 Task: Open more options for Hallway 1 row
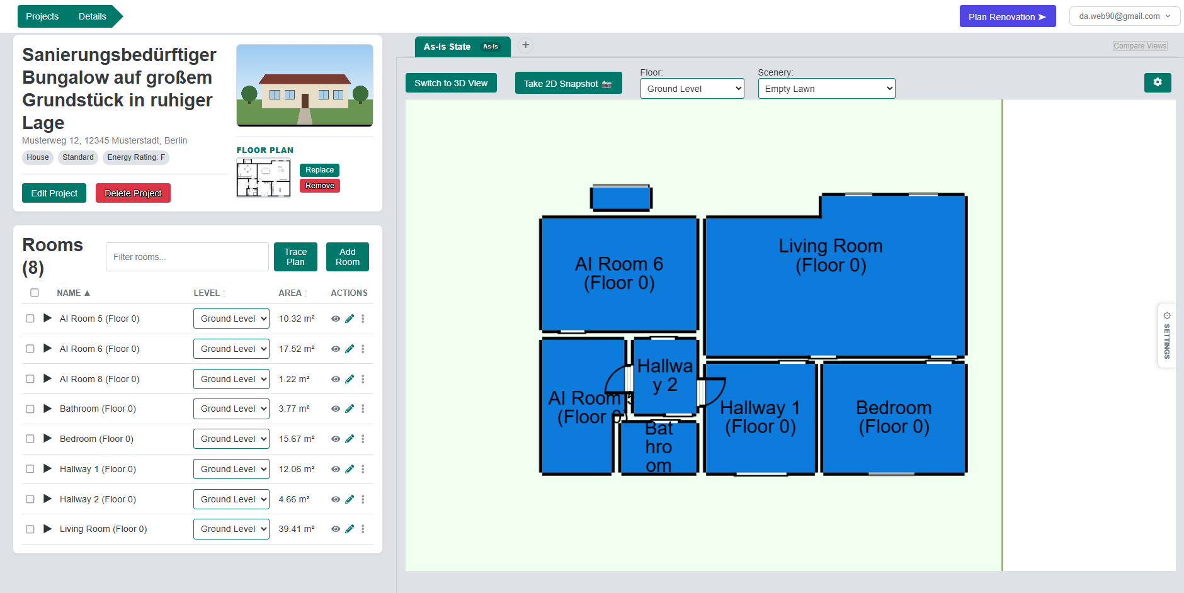point(363,469)
